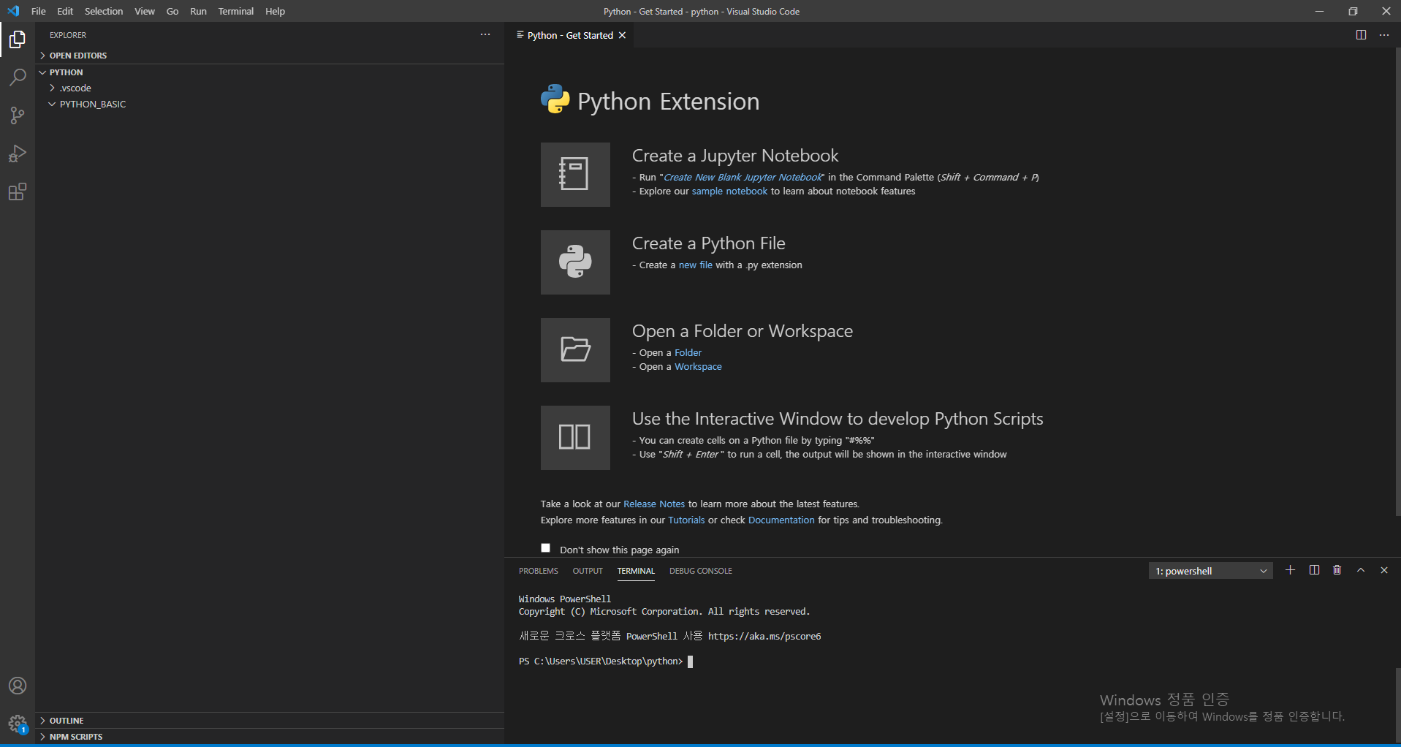The height and width of the screenshot is (747, 1401).
Task: Maximize the panel size chevron
Action: click(1361, 570)
